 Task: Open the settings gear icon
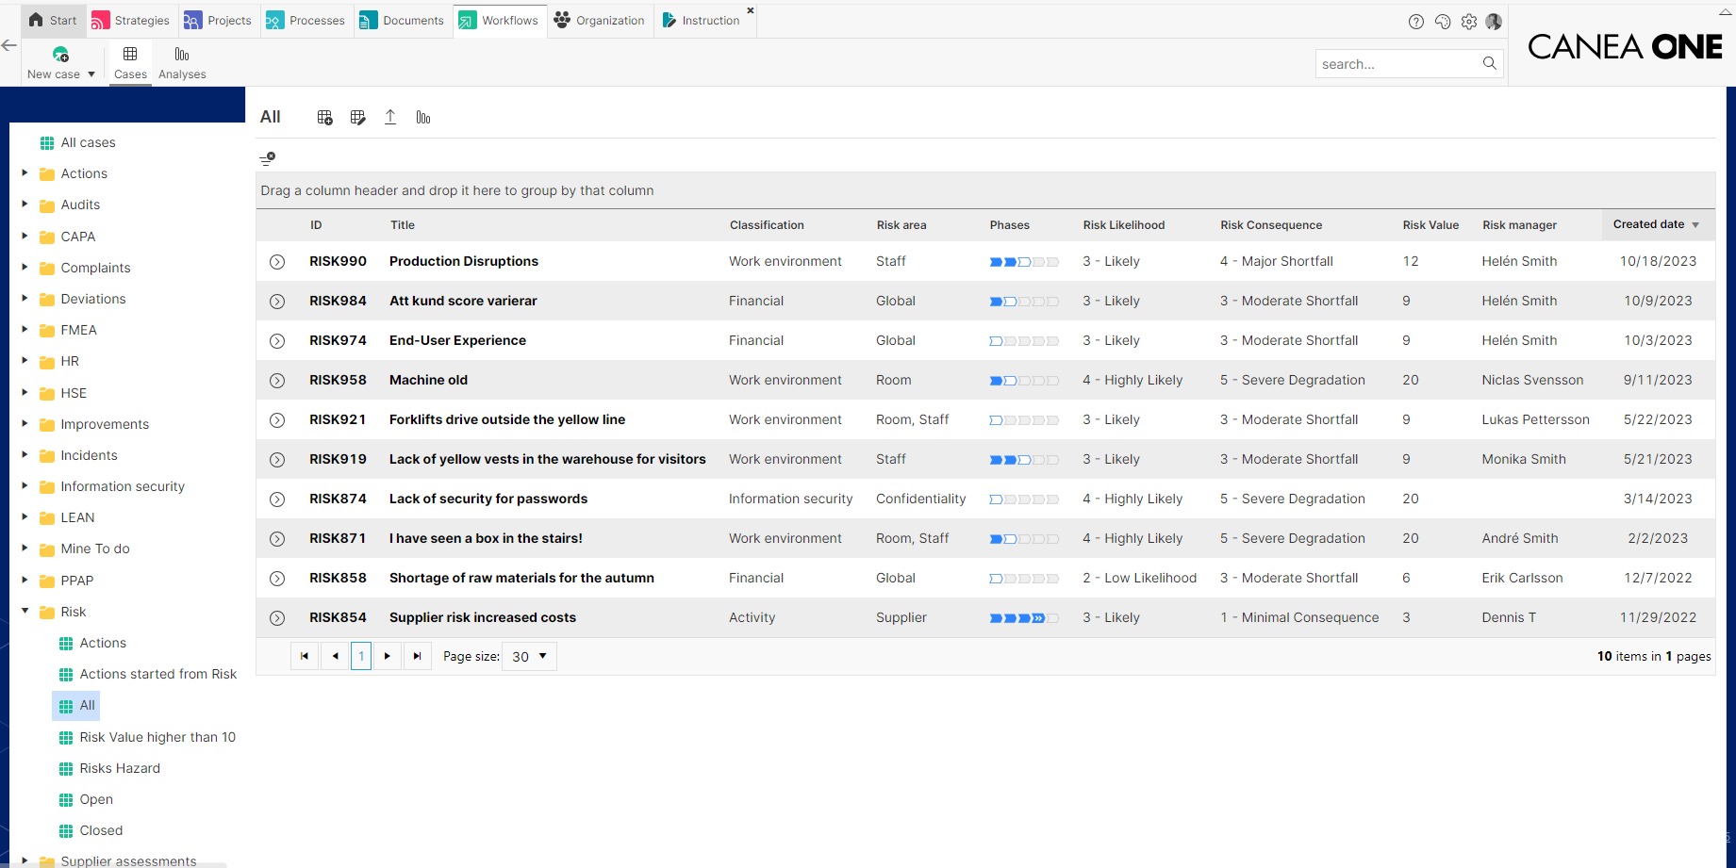1468,22
